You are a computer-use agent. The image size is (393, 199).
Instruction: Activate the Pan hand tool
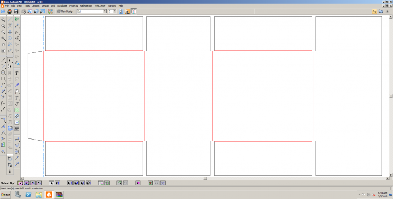3,45
